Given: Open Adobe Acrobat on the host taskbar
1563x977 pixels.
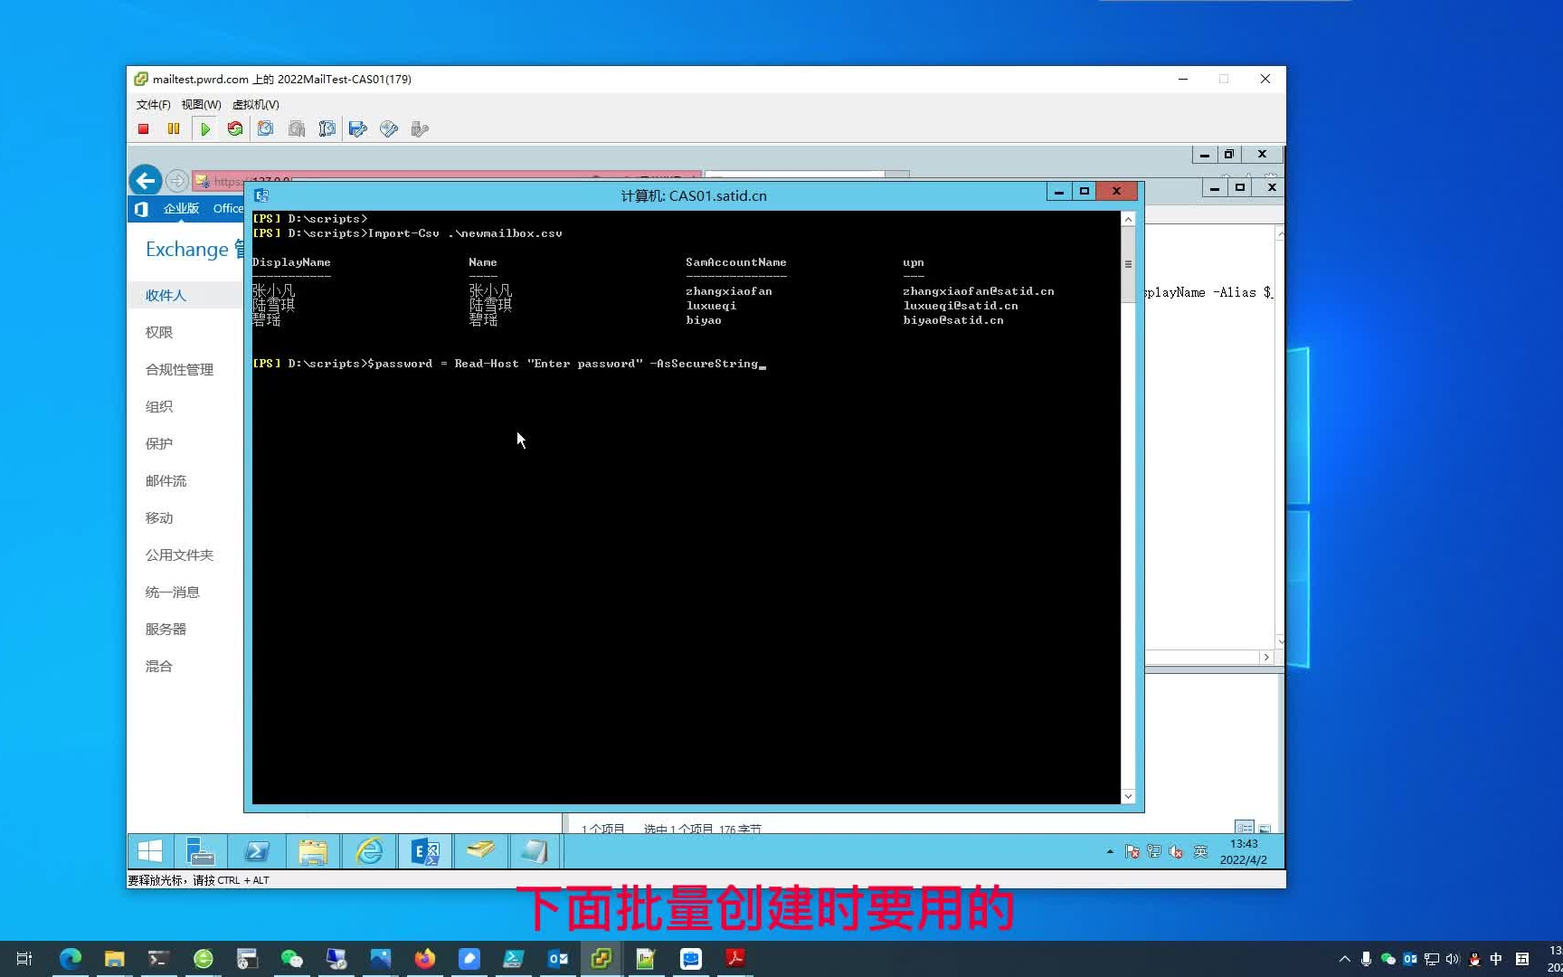Looking at the screenshot, I should pyautogui.click(x=735, y=959).
